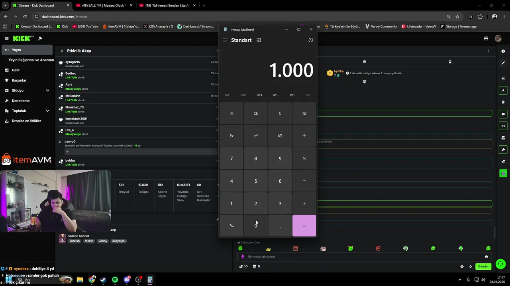
Task: Click the plus/minus sign toggle key
Action: point(231,226)
